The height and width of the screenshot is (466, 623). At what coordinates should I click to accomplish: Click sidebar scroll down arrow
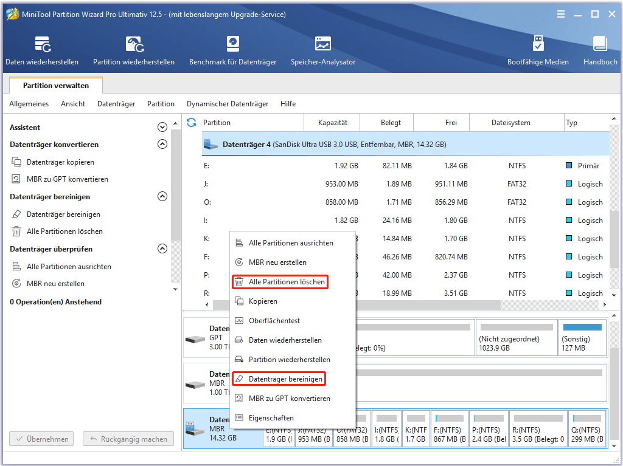pyautogui.click(x=175, y=289)
